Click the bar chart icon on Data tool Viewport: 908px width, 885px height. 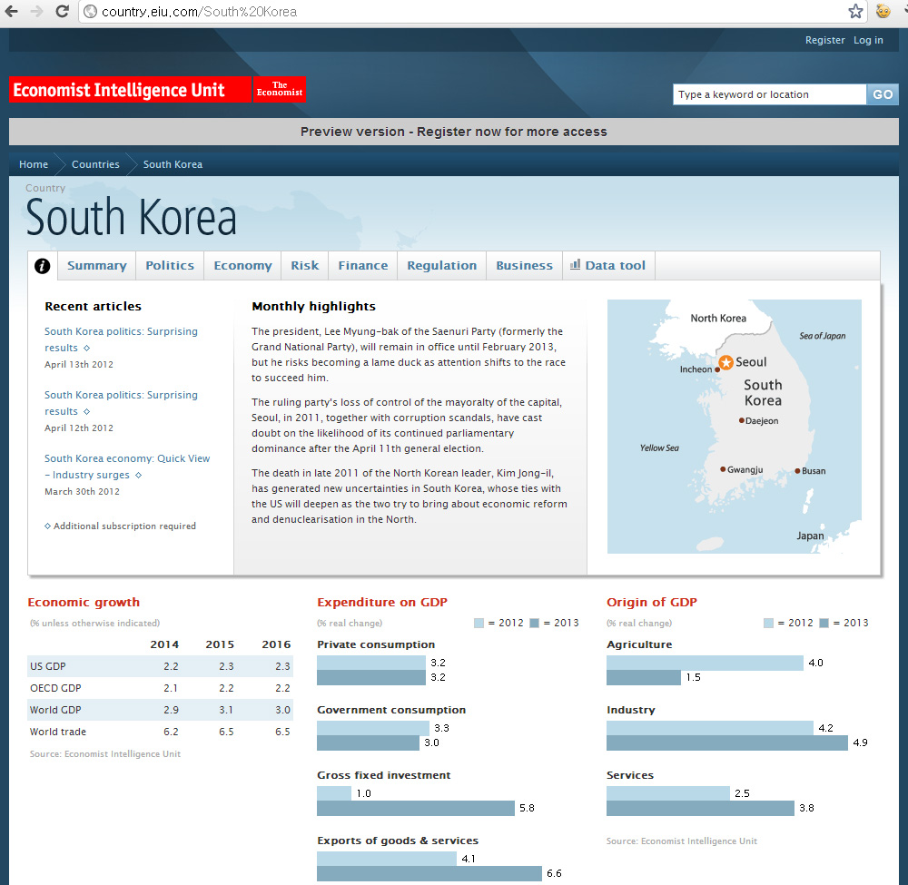575,264
